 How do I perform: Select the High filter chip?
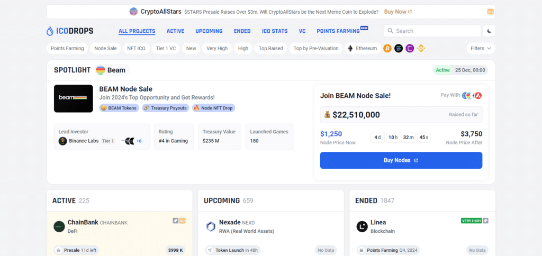243,48
